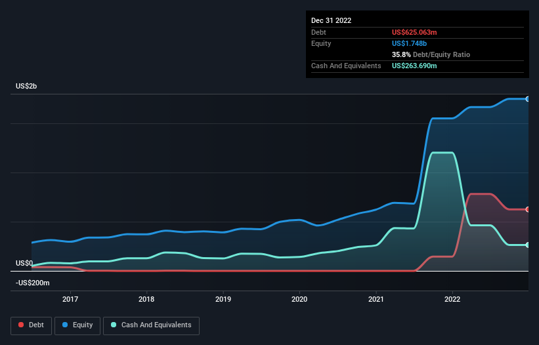Viewport: 539px width, 345px height.
Task: Click the Debt row label in tooltip
Action: 318,32
